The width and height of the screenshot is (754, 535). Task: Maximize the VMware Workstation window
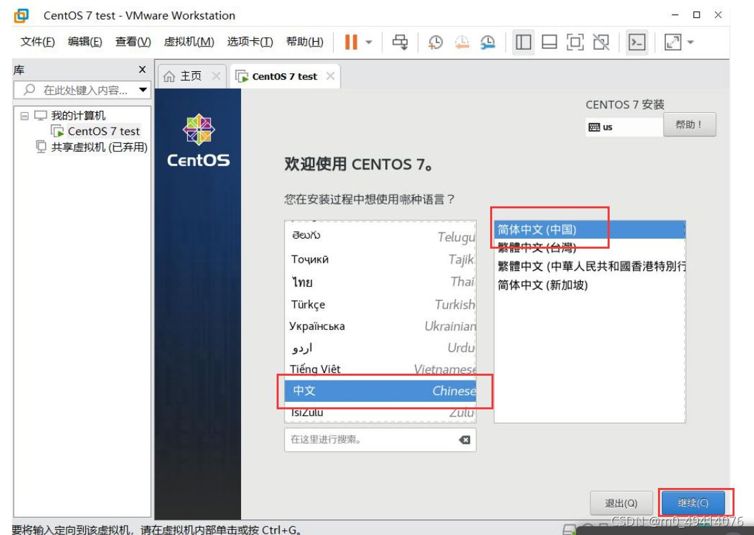click(x=696, y=15)
